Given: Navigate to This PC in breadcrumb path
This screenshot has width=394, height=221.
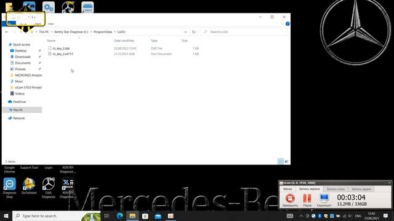Looking at the screenshot, I should pyautogui.click(x=44, y=32).
